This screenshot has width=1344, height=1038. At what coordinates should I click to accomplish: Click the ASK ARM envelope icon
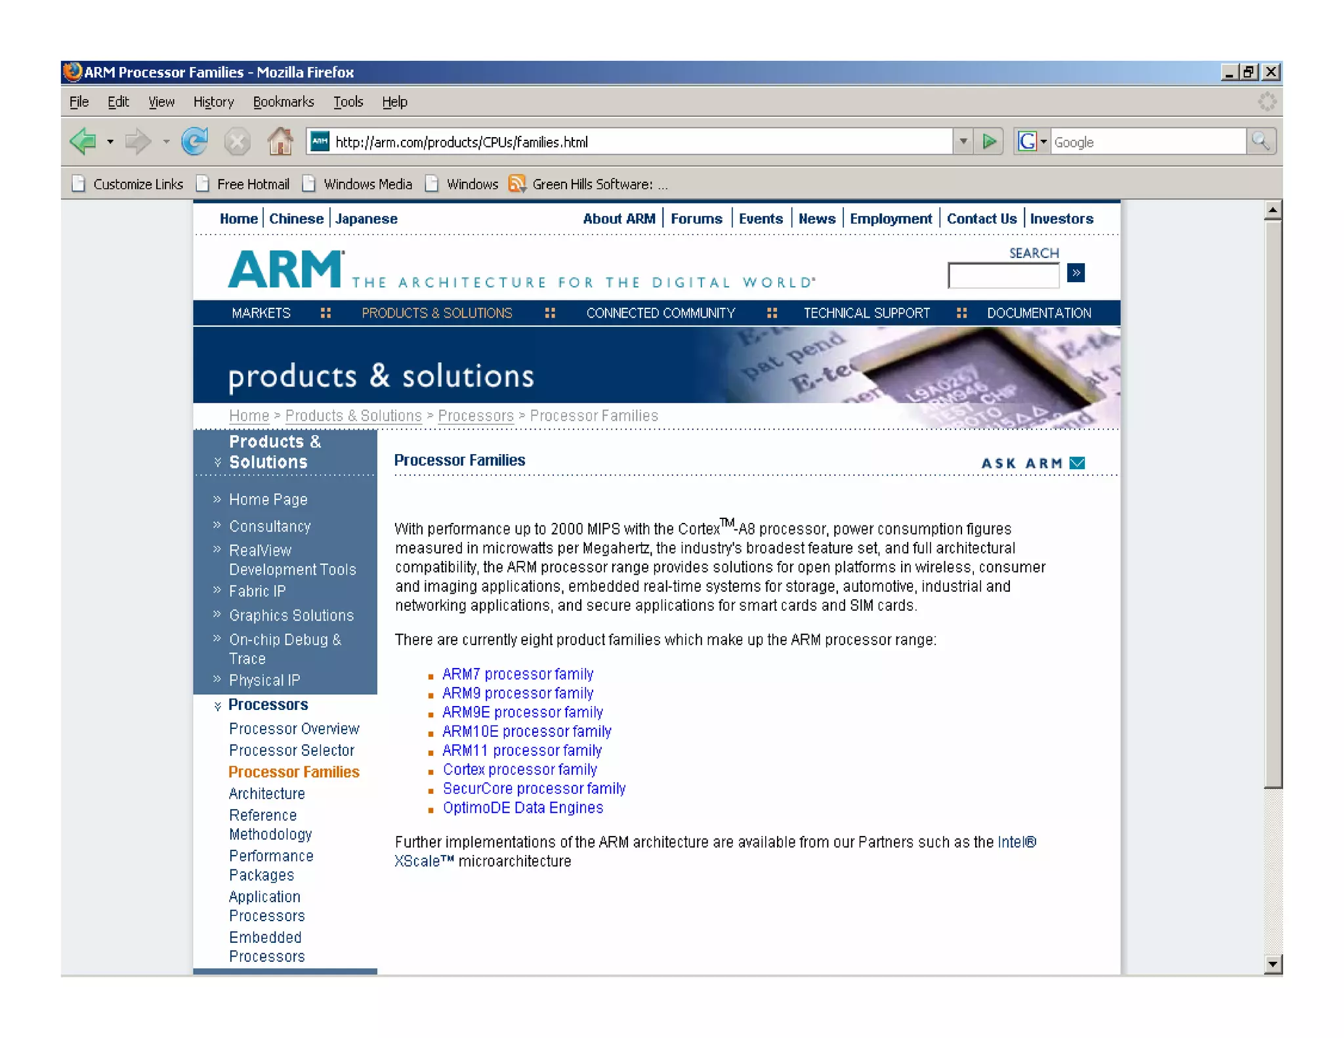(x=1077, y=463)
